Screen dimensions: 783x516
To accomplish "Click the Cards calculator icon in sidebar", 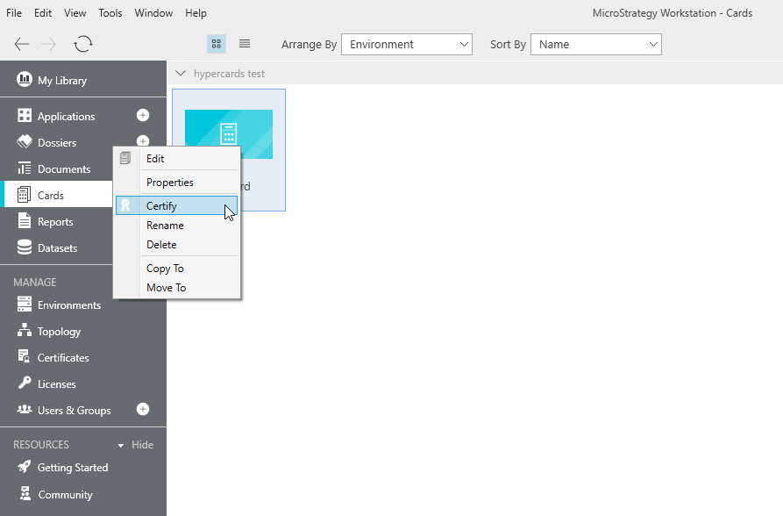I will click(x=24, y=195).
